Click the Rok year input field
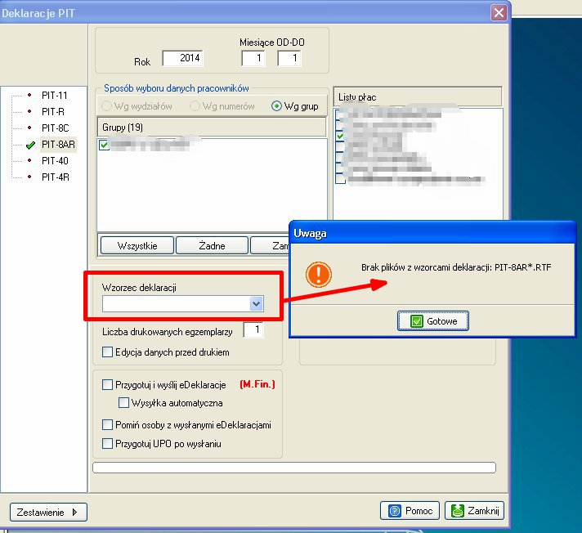 tap(181, 58)
